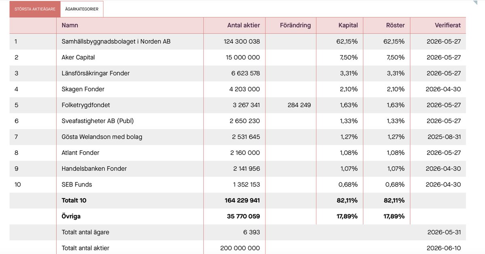Click share count 15 000 000
Image resolution: width=485 pixels, height=254 pixels.
pyautogui.click(x=243, y=57)
